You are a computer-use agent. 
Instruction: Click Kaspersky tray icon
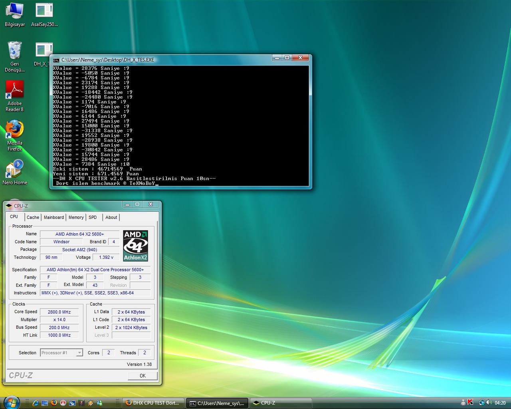(x=470, y=402)
